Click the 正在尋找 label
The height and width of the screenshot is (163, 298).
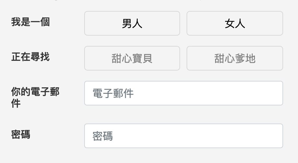tap(30, 57)
